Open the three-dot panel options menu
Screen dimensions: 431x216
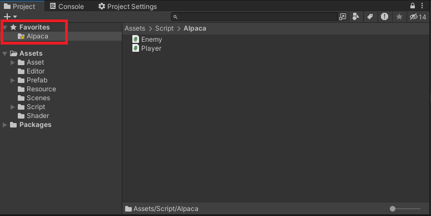(422, 6)
